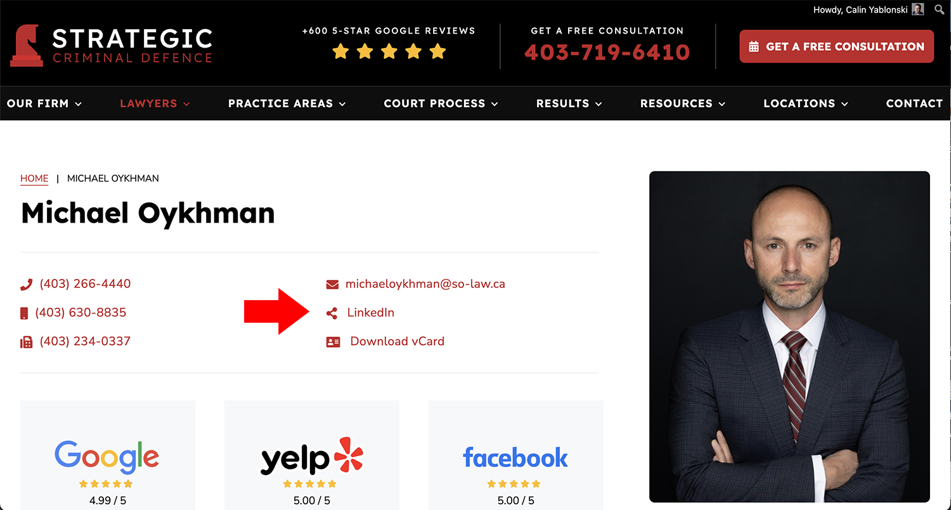The height and width of the screenshot is (510, 951).
Task: Click the search magnifier icon in admin bar
Action: pos(939,10)
